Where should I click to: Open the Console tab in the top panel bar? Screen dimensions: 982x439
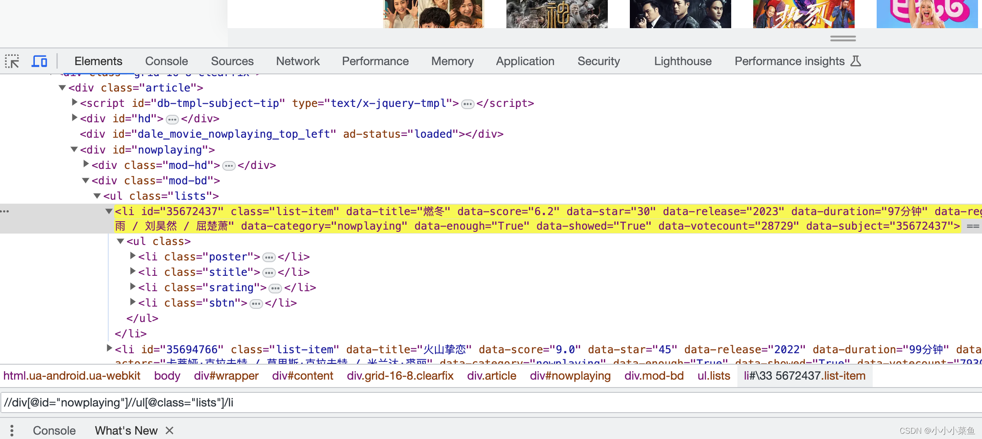click(x=167, y=61)
